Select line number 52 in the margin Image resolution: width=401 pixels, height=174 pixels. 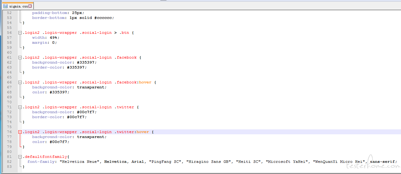point(9,13)
